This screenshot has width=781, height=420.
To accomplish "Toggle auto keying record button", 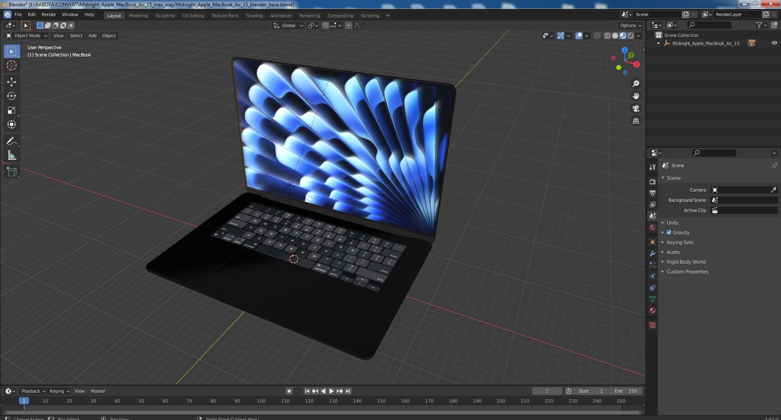I will 289,391.
